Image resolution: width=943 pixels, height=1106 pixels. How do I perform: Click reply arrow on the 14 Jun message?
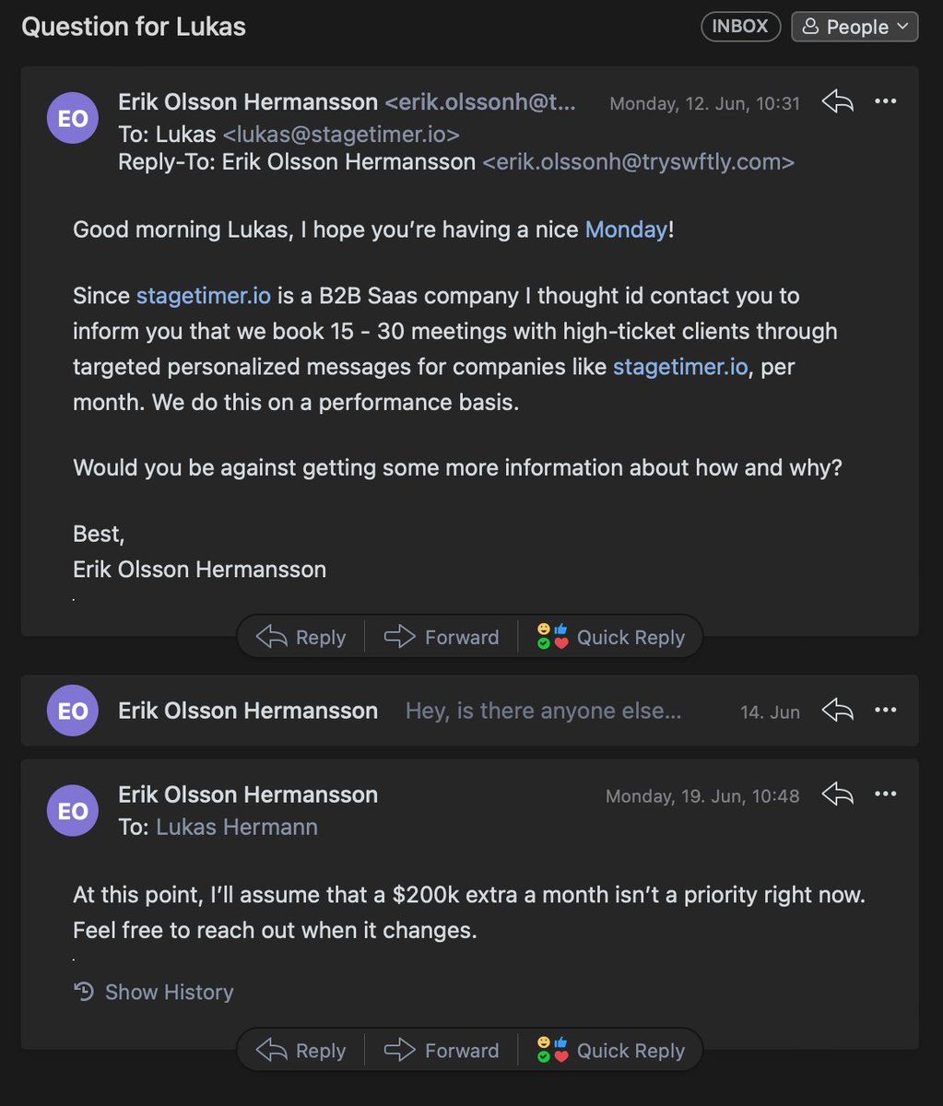click(x=837, y=711)
